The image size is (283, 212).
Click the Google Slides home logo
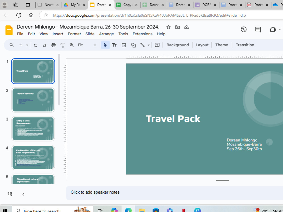(x=9, y=30)
